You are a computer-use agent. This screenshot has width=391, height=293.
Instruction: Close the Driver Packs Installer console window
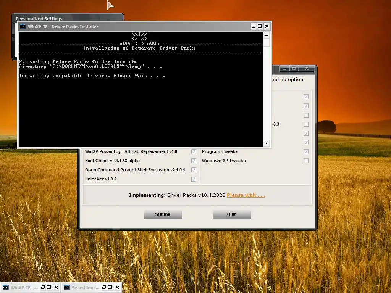click(267, 26)
